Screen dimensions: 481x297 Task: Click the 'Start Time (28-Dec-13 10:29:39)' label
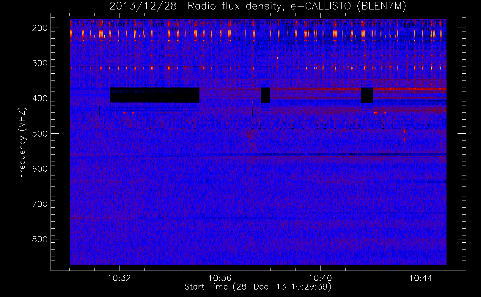[258, 287]
